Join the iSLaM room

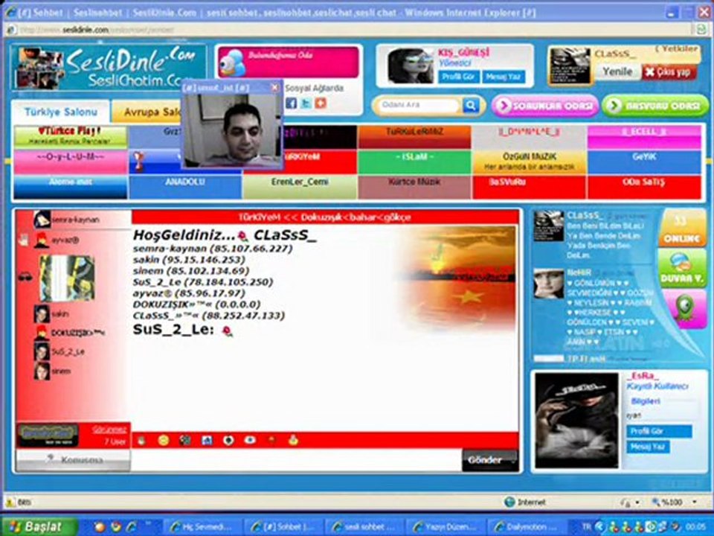(x=414, y=162)
